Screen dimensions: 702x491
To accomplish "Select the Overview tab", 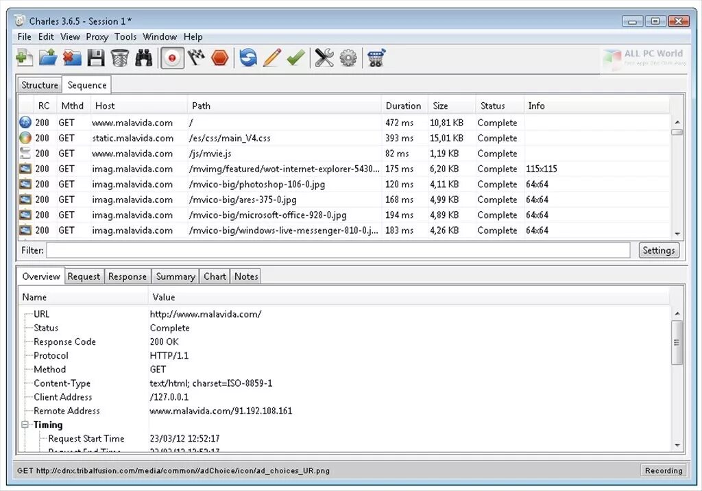I will 40,276.
